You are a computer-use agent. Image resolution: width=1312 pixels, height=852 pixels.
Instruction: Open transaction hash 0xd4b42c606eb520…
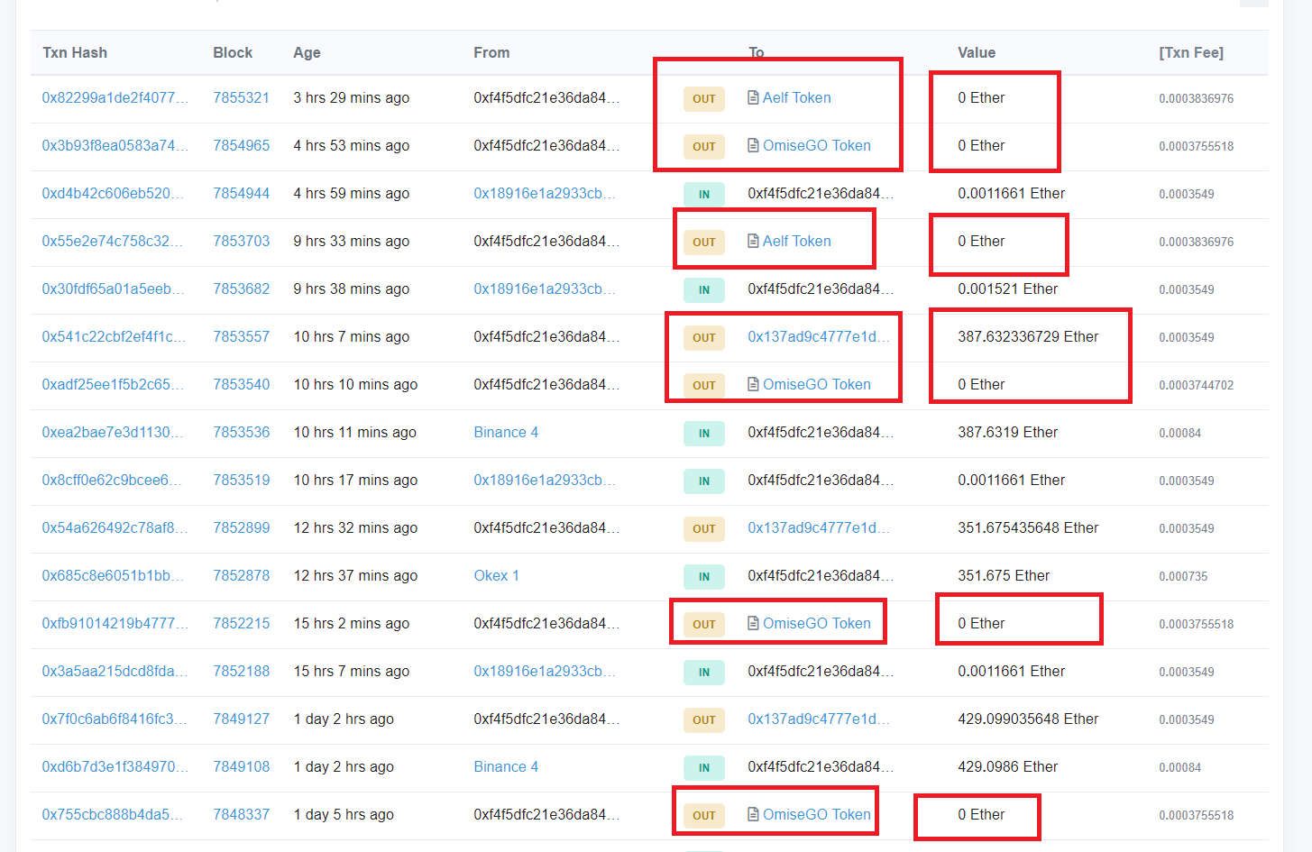113,193
